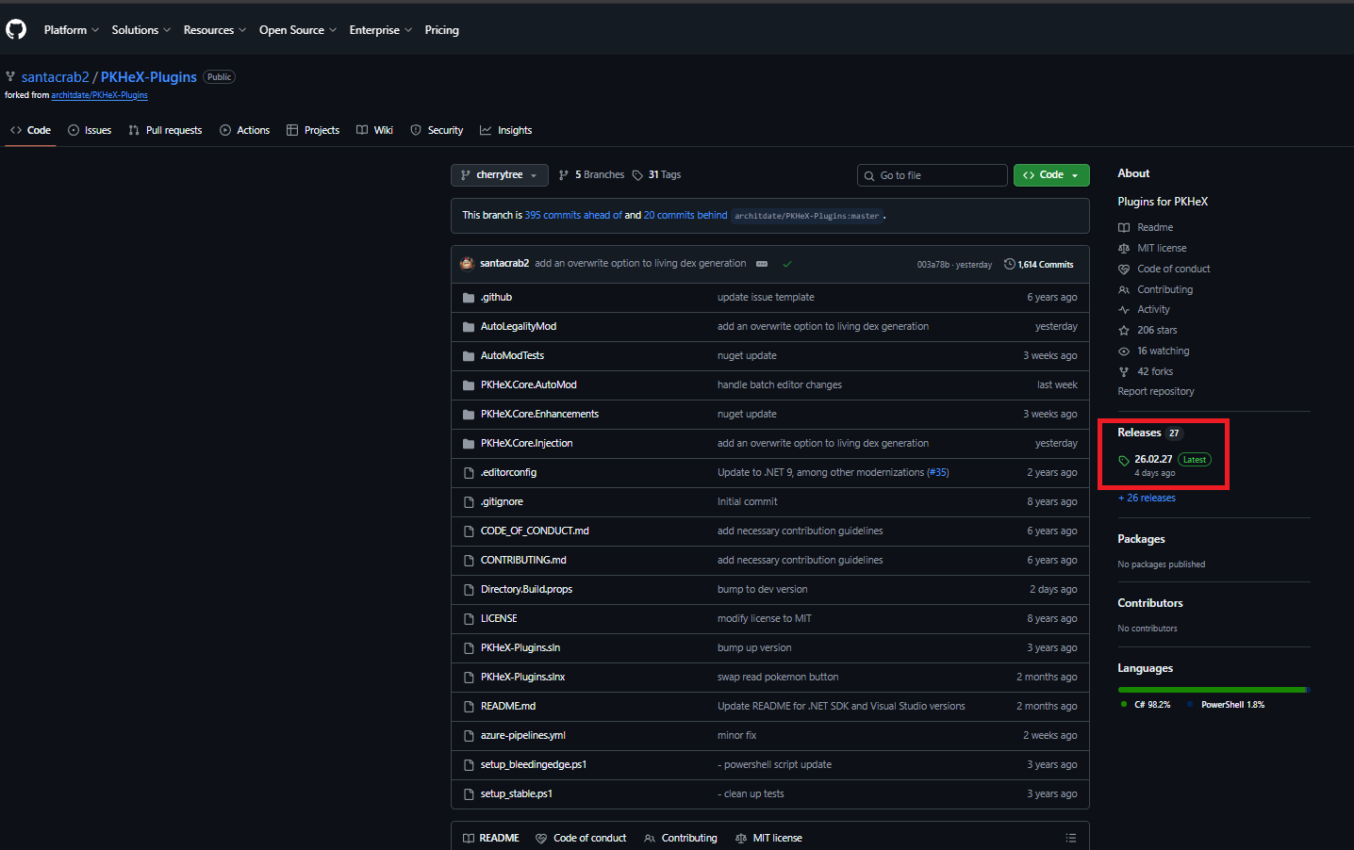Open the Solutions menu in header
Image resolution: width=1354 pixels, height=850 pixels.
pyautogui.click(x=140, y=30)
